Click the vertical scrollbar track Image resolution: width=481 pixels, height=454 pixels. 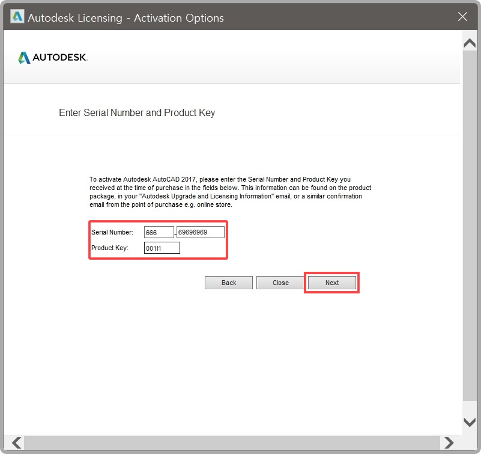tap(470, 225)
